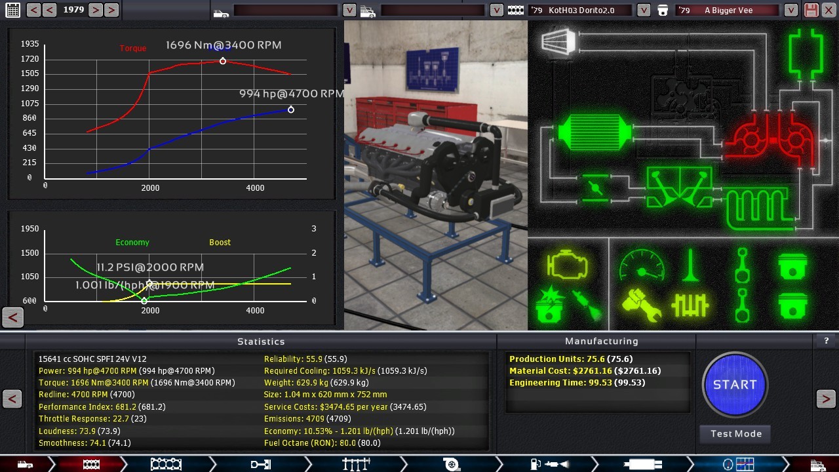Click the throttle body diagram icon
Screen dimensions: 839x472
click(595, 189)
